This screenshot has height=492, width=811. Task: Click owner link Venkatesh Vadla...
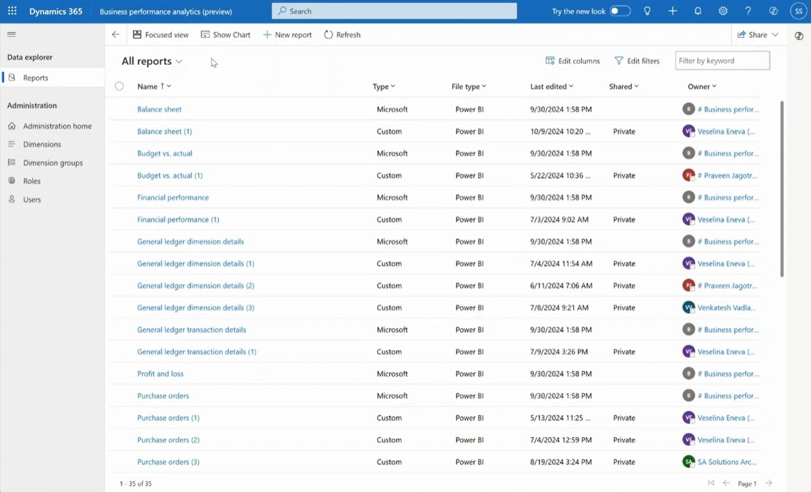click(726, 307)
